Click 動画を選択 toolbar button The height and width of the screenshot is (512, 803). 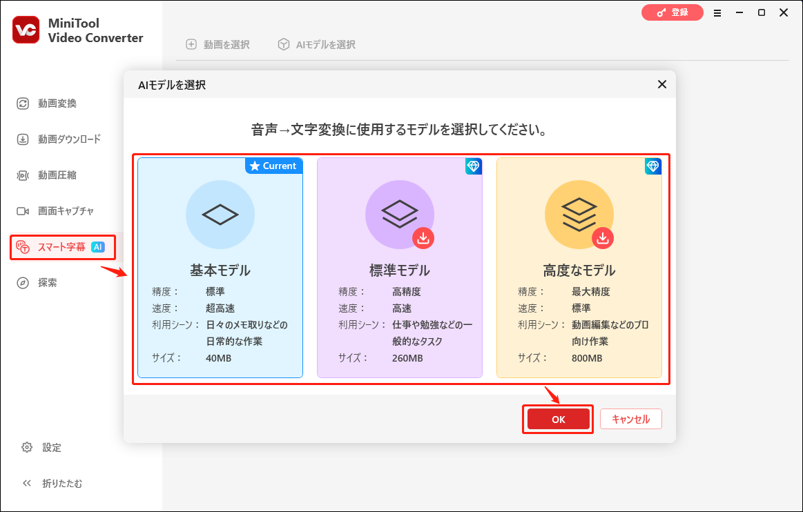pyautogui.click(x=217, y=45)
